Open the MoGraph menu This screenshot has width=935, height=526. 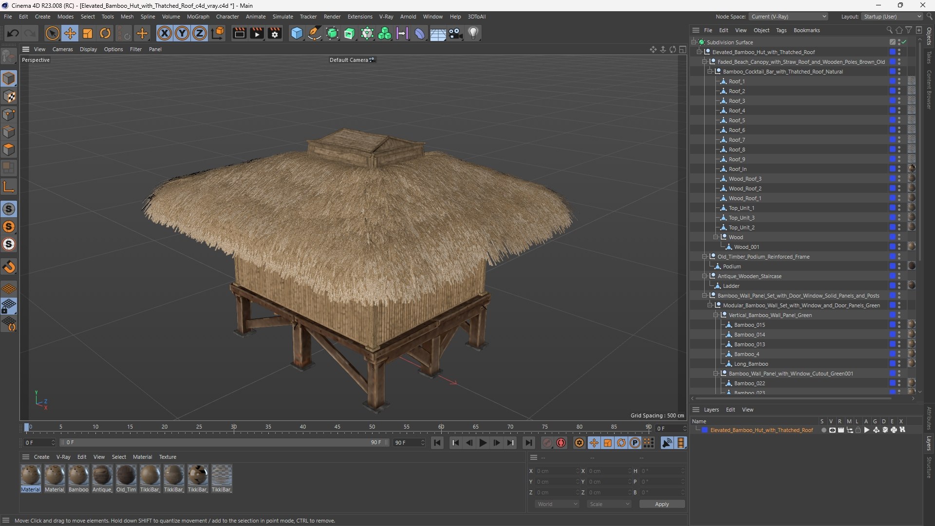198,17
